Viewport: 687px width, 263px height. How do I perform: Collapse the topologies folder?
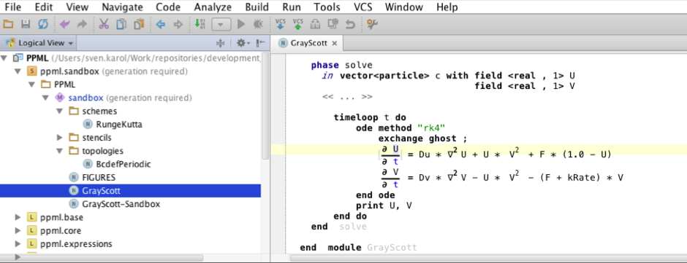point(60,151)
